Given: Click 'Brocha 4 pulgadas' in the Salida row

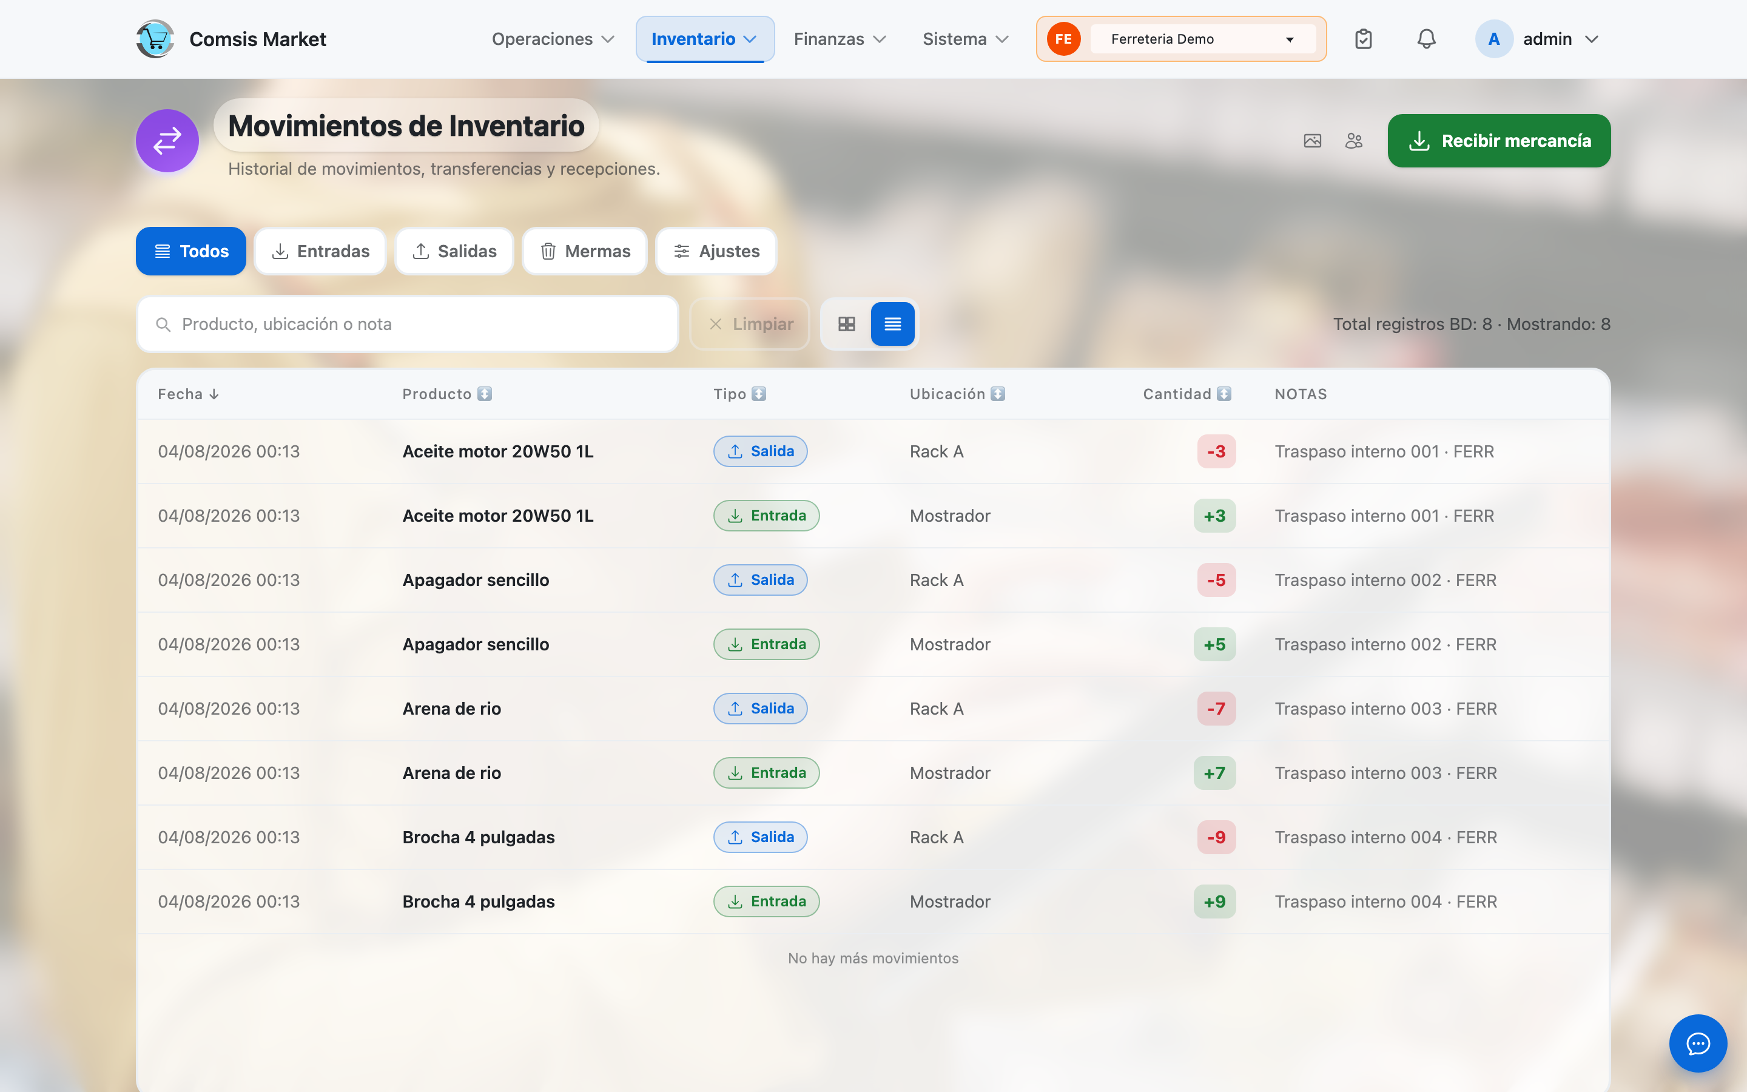Looking at the screenshot, I should pos(479,837).
